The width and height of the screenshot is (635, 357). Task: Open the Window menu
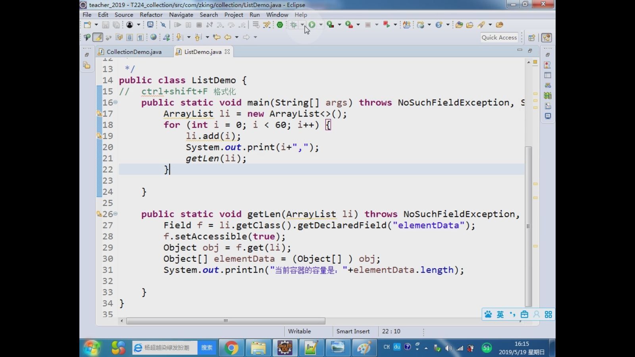(x=277, y=15)
